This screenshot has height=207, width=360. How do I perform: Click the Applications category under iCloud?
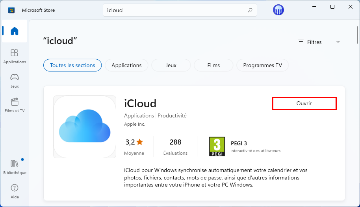pos(139,115)
